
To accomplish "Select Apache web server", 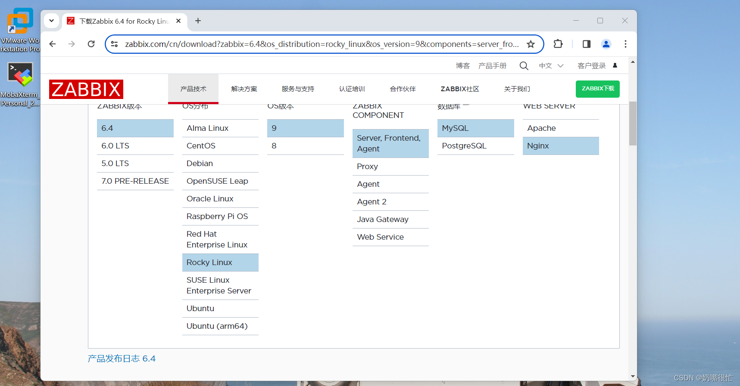I will (561, 128).
